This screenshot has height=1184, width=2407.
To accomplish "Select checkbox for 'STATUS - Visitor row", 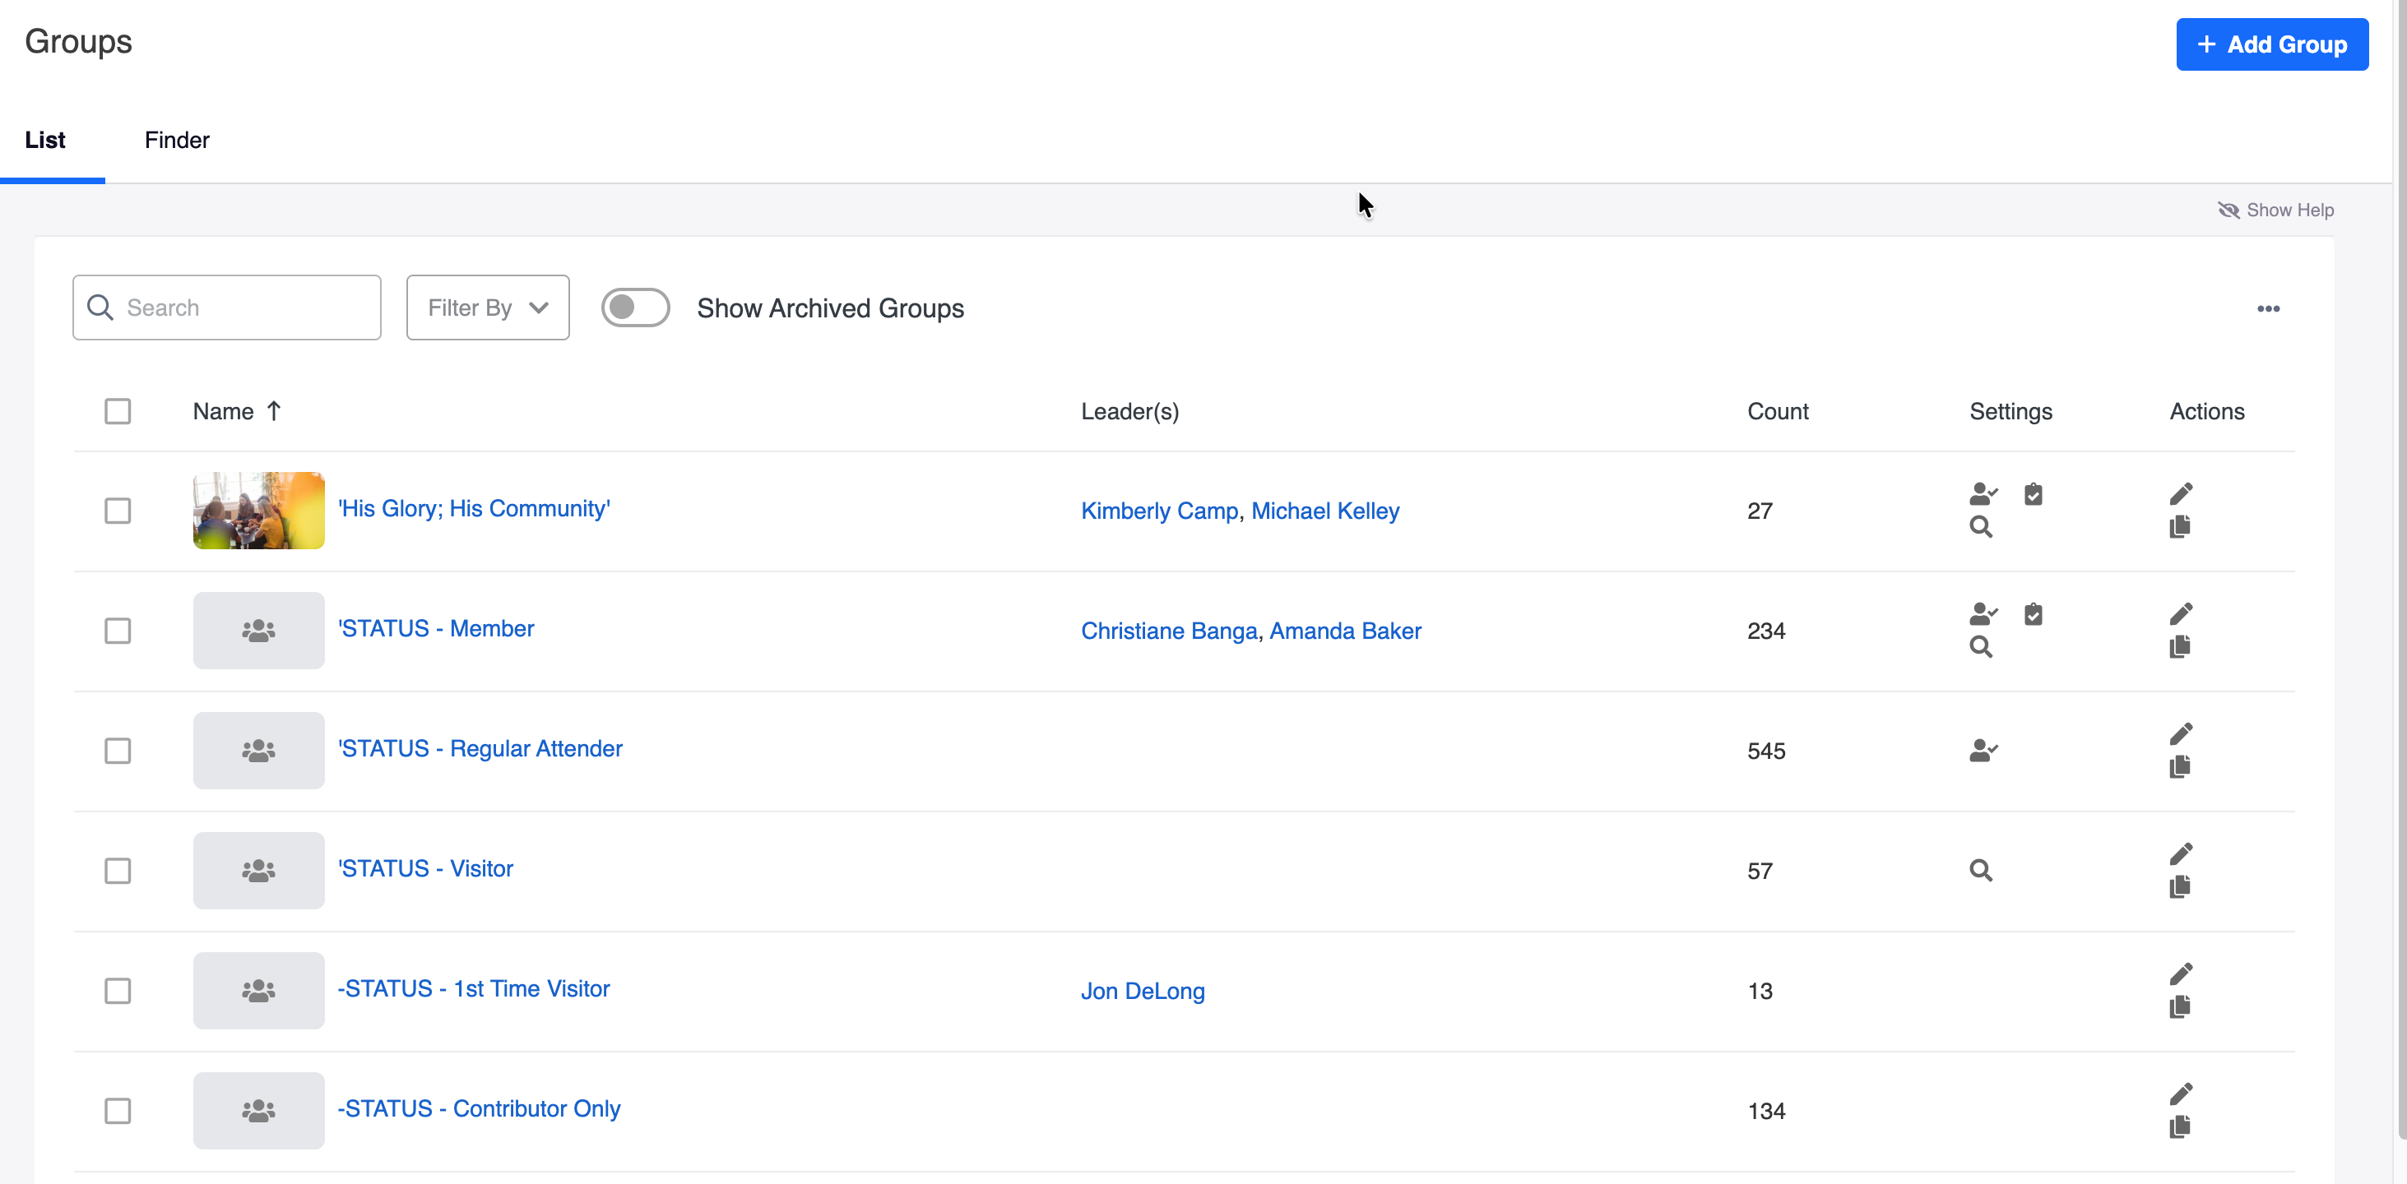I will pyautogui.click(x=118, y=870).
